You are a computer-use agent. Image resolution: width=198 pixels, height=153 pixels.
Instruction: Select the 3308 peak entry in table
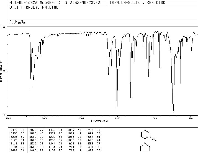[17, 133]
